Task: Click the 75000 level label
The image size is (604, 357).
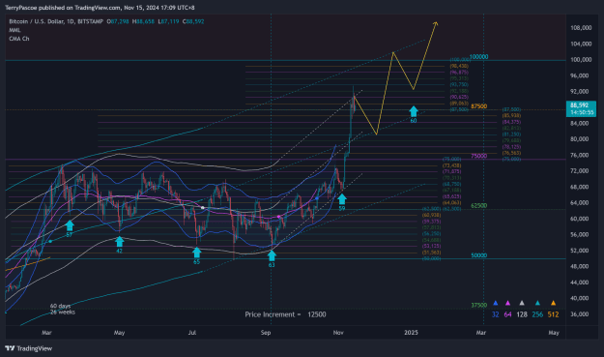Action: pos(478,156)
